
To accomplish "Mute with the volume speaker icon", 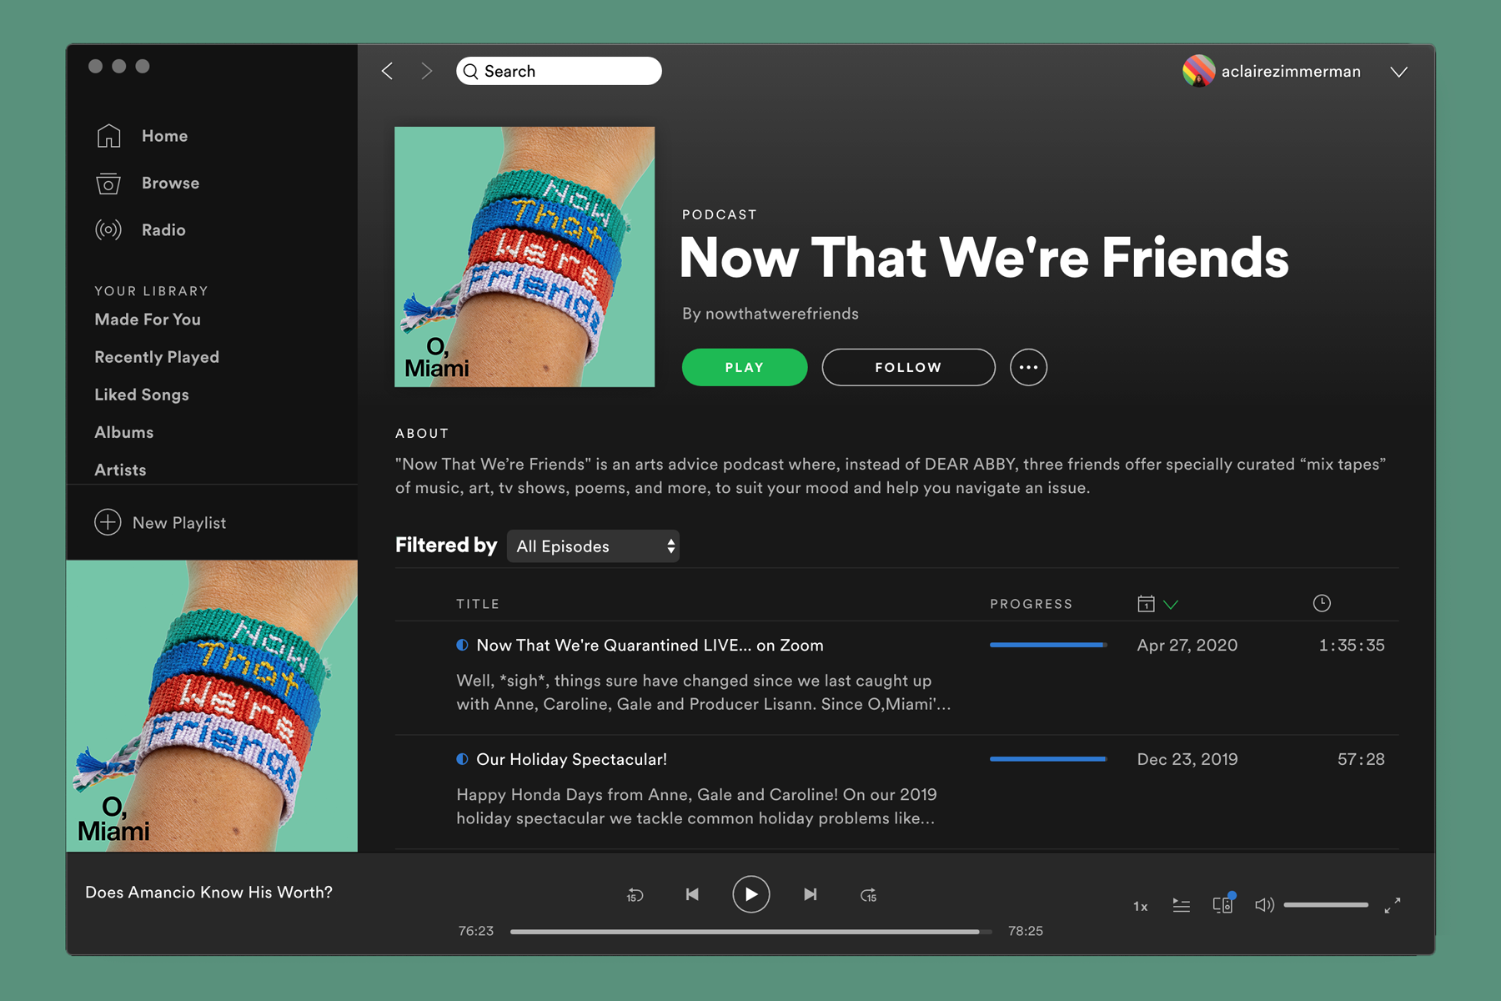I will (x=1264, y=905).
